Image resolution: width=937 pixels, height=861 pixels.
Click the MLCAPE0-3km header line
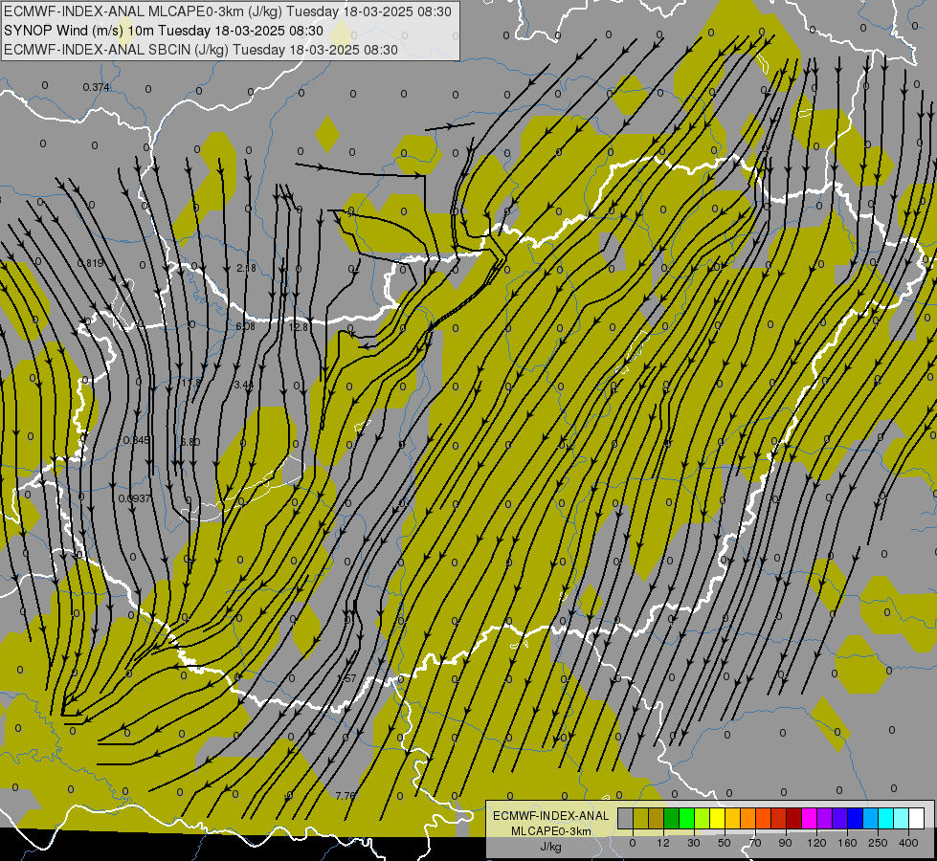(x=228, y=11)
